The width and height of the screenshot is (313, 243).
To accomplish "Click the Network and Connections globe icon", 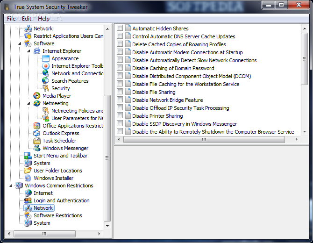I will point(46,73).
